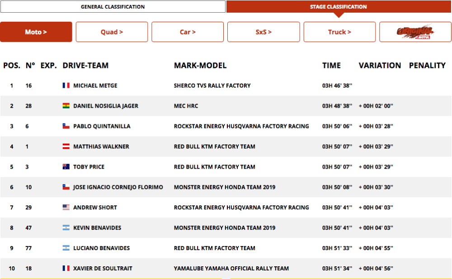Click the French flag beside Michael Metge
This screenshot has width=452, height=279.
(66, 85)
